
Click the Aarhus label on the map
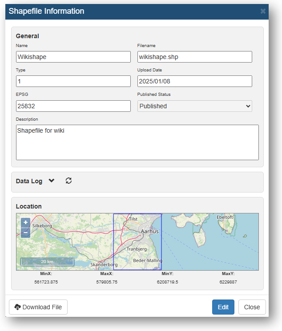150,231
